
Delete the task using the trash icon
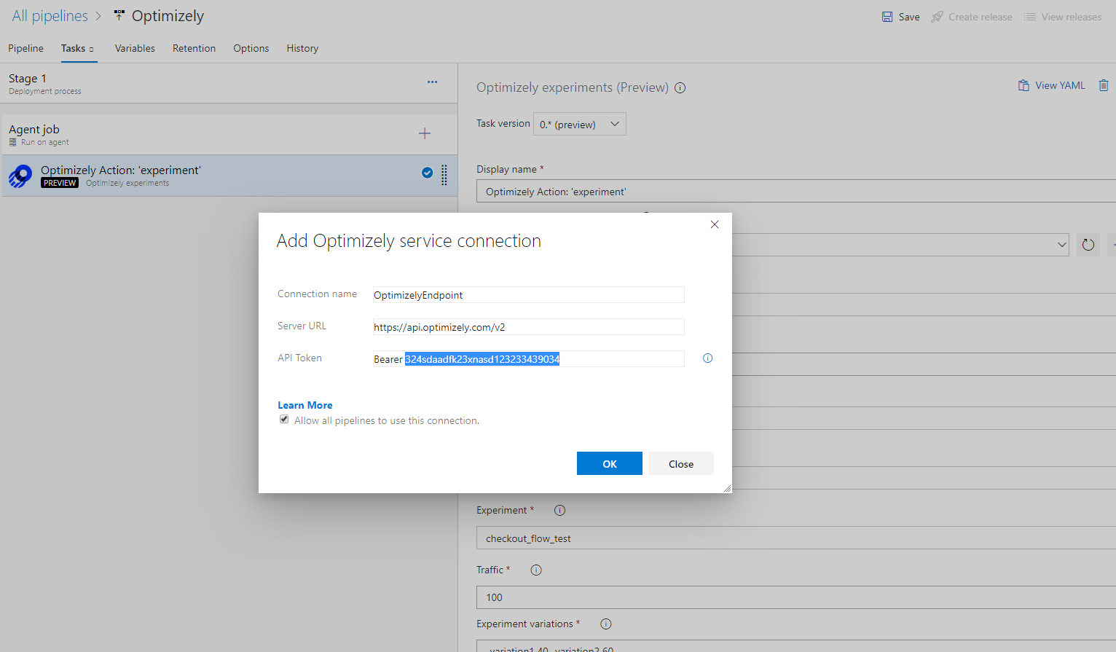1104,85
